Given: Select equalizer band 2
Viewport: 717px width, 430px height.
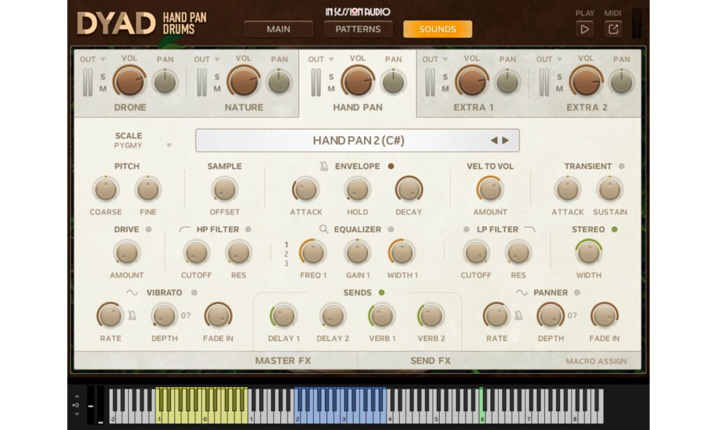Looking at the screenshot, I should coord(286,254).
